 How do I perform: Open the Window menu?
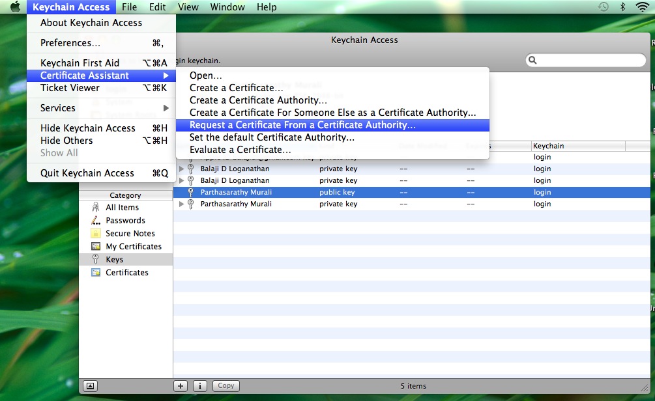(x=227, y=7)
